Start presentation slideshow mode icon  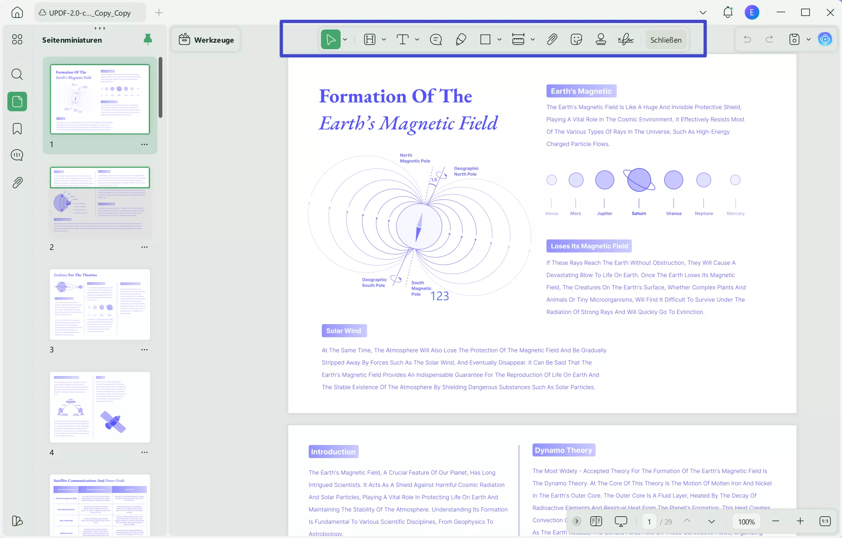[x=621, y=521]
